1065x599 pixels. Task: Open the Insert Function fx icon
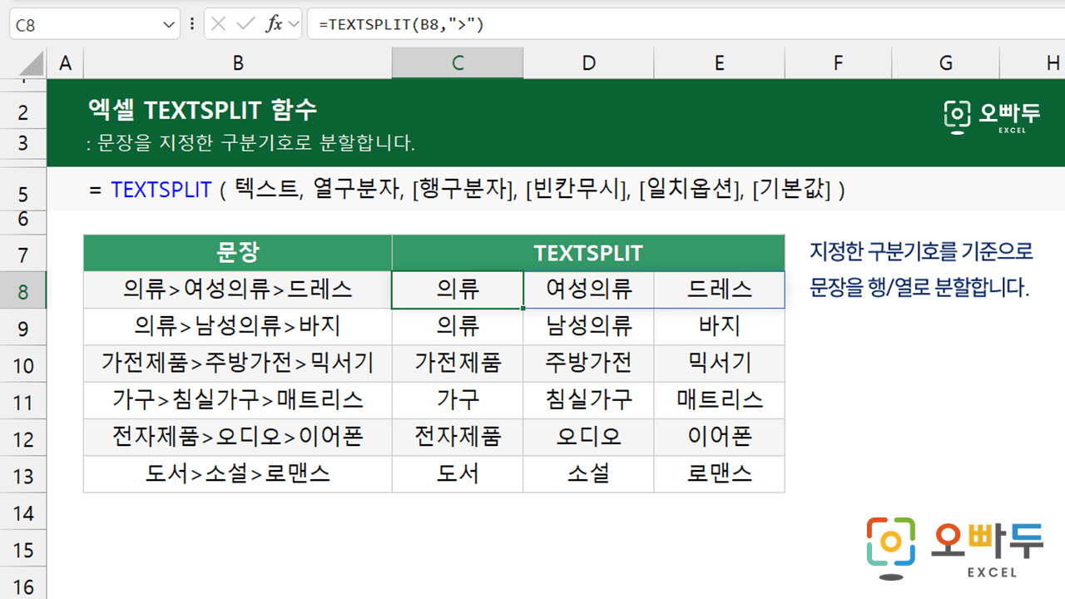point(274,24)
